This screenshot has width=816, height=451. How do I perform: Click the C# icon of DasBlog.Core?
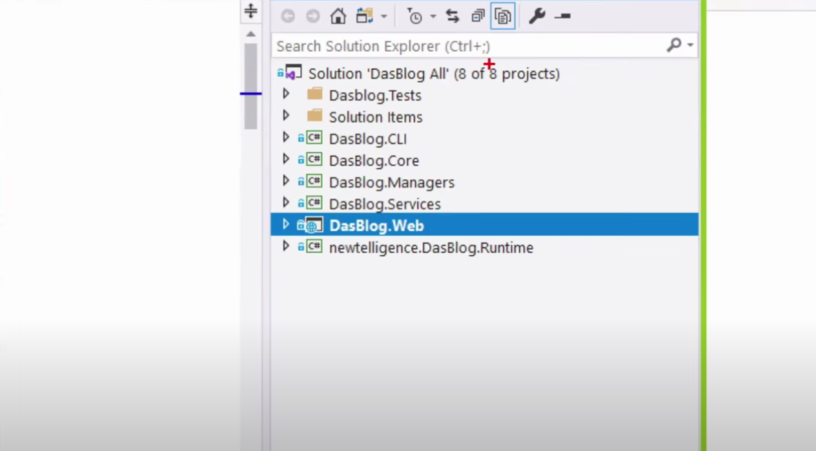pyautogui.click(x=314, y=159)
